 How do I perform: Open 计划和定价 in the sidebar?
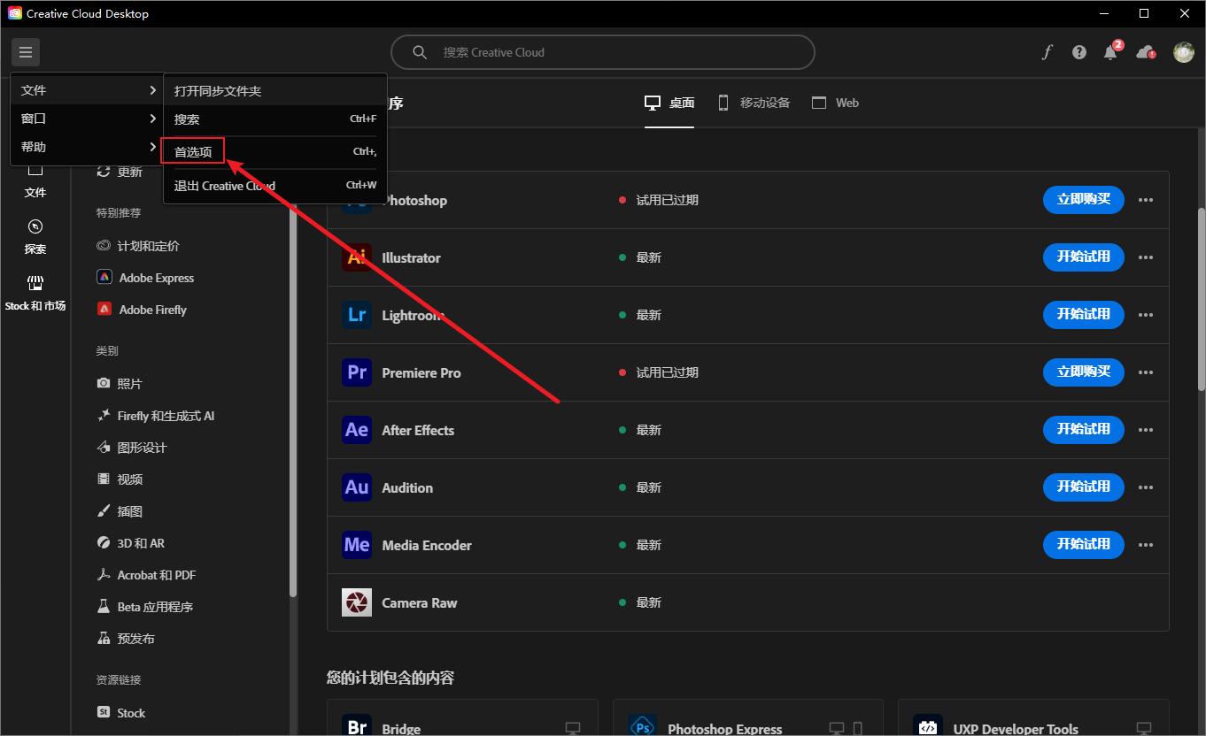pos(137,246)
